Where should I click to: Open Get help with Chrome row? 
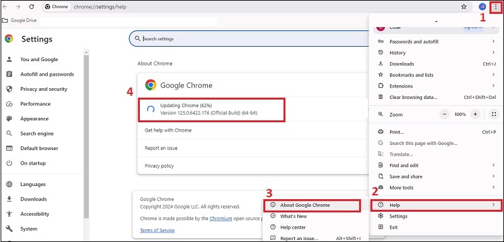[253, 130]
